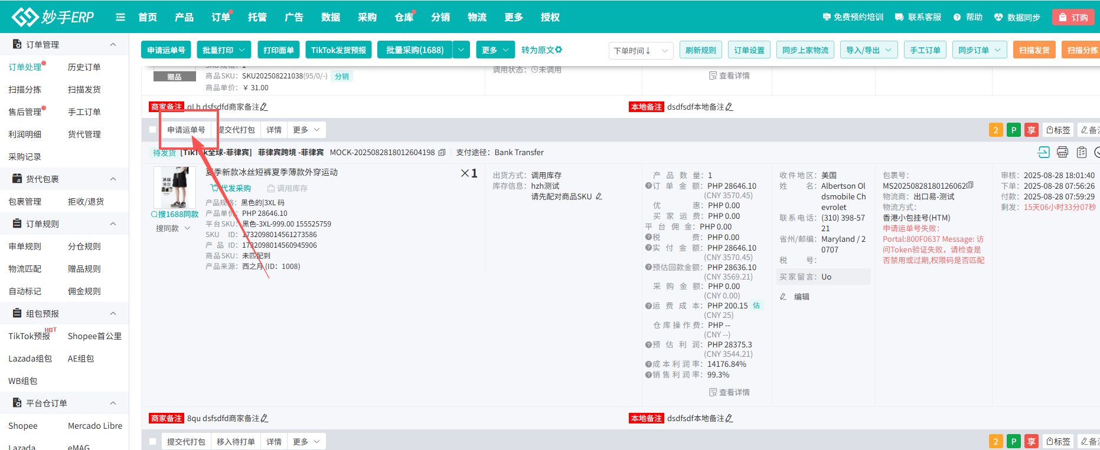
Task: Open the 批量打印 dropdown
Action: click(x=223, y=50)
